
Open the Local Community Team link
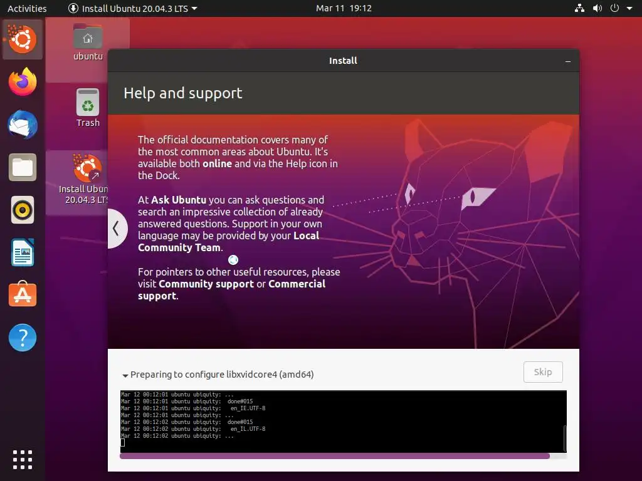click(x=228, y=241)
